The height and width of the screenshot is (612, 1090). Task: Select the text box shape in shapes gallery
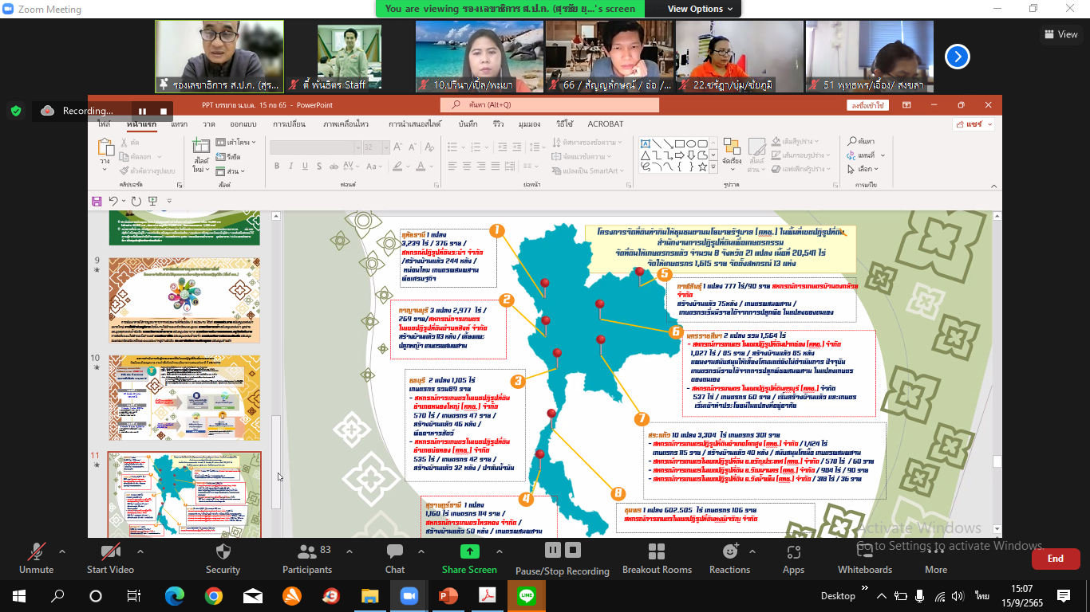pyautogui.click(x=645, y=143)
